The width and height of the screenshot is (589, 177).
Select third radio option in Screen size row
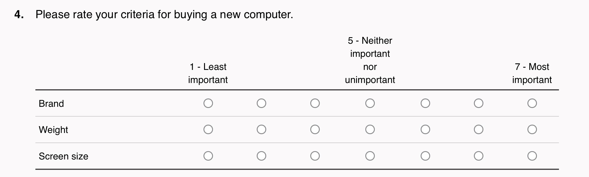pyautogui.click(x=315, y=156)
